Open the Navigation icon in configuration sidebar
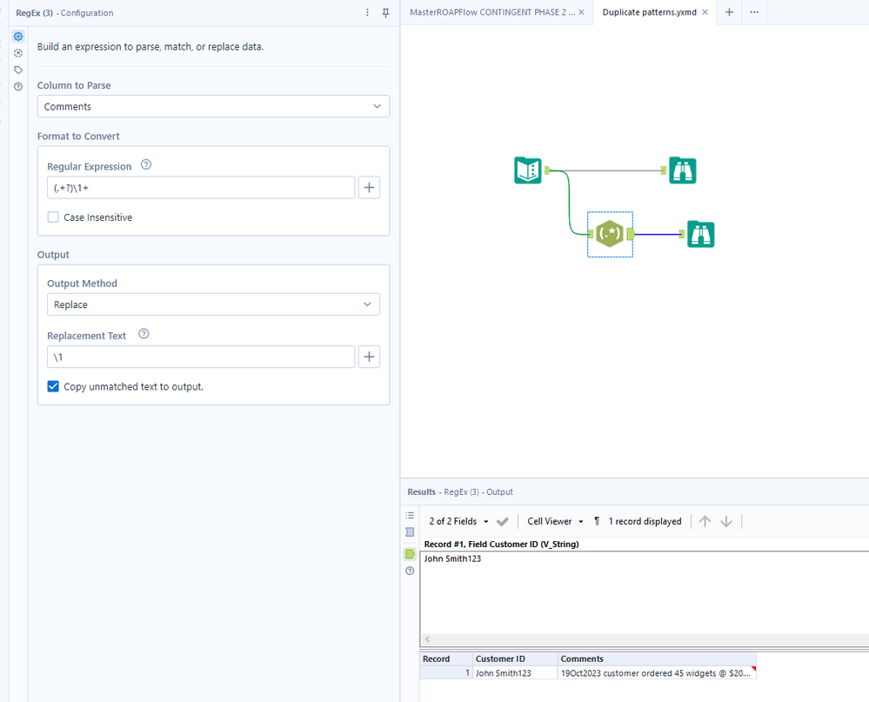The image size is (869, 702). [x=18, y=53]
